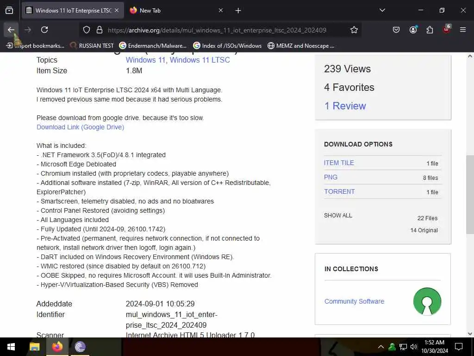Screen dimensions: 474x356
Task: Close the Windows 11 IoT Enterprise tab
Action: (x=117, y=10)
